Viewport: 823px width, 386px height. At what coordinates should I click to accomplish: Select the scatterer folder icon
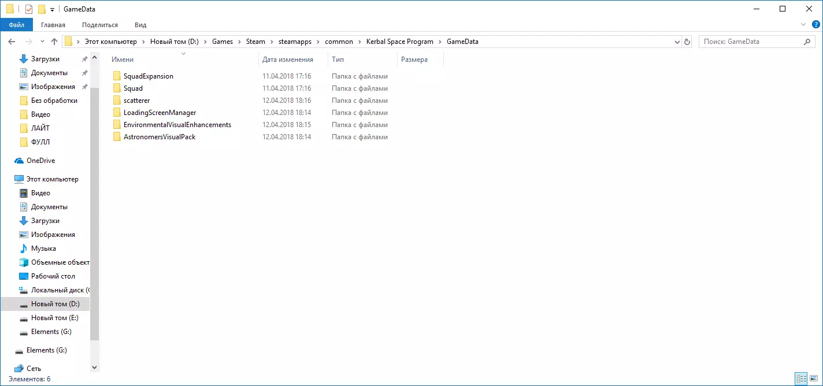117,101
